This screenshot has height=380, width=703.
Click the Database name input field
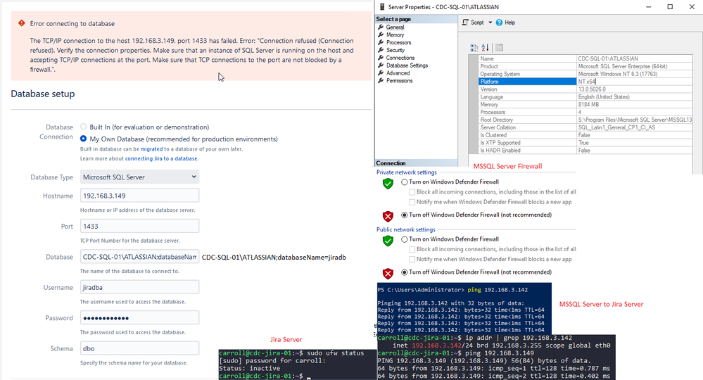tap(139, 256)
